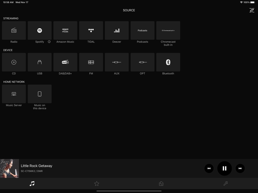Choose the TIDAL streaming tile
The image size is (258, 193).
[91, 30]
